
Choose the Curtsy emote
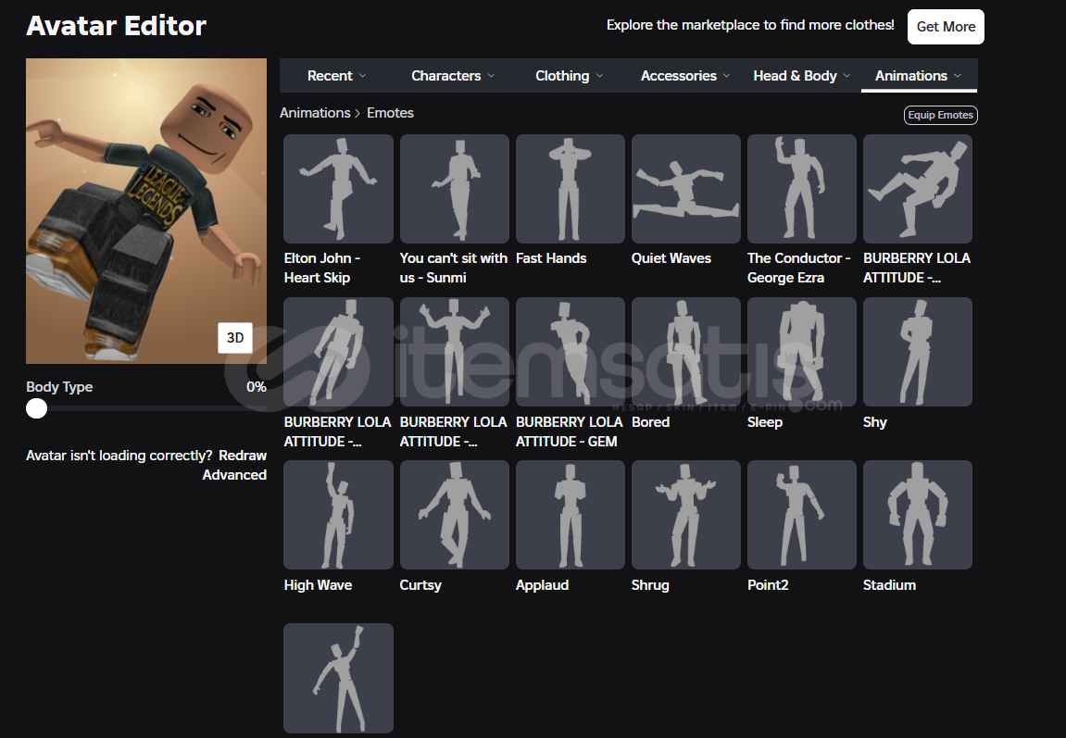[x=454, y=515]
